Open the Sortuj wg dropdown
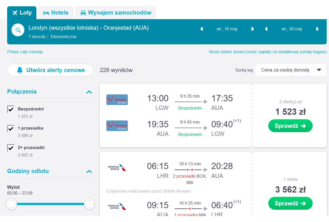Image resolution: width=329 pixels, height=222 pixels. 291,70
